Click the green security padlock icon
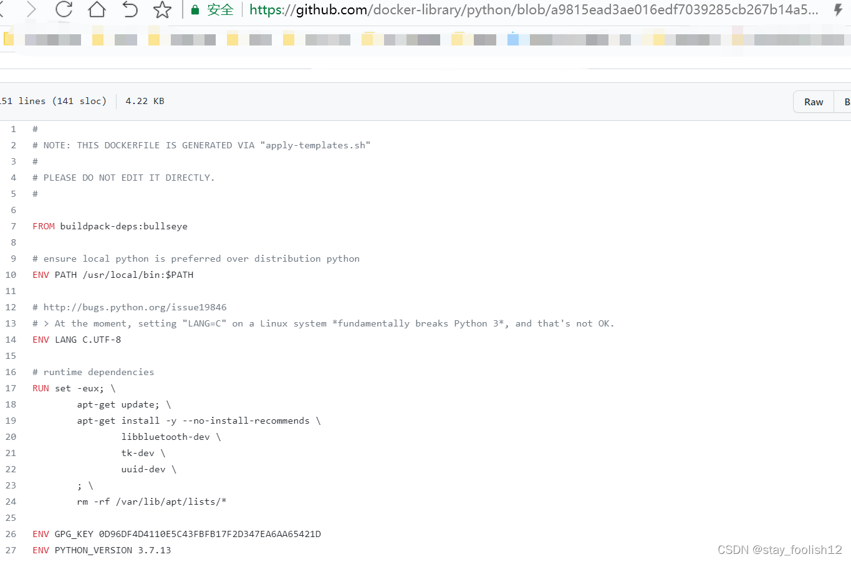This screenshot has width=851, height=562. pos(195,10)
